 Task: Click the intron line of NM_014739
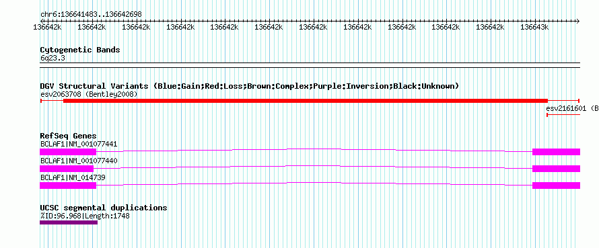(314, 183)
